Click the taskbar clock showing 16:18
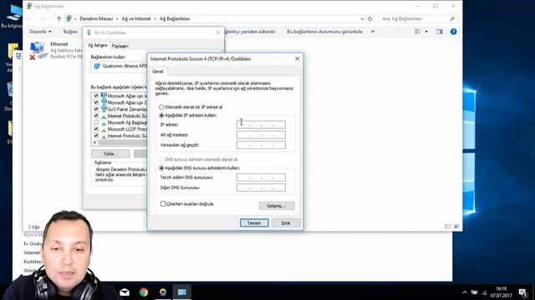535x300 pixels. (x=502, y=292)
